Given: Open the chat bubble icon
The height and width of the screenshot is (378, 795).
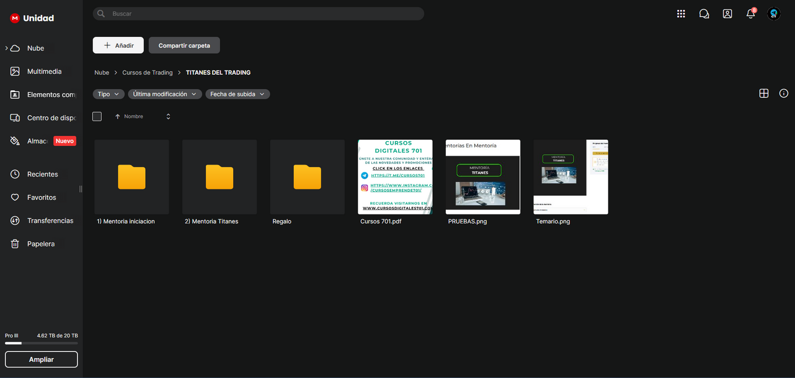Looking at the screenshot, I should [x=704, y=14].
